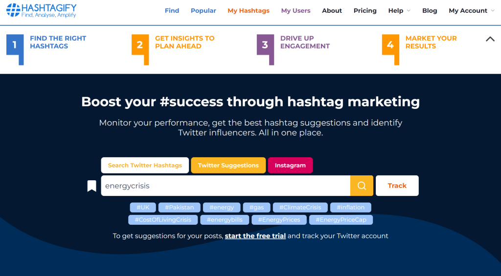
Task: Click the bookmark icon beside search box
Action: click(x=91, y=186)
